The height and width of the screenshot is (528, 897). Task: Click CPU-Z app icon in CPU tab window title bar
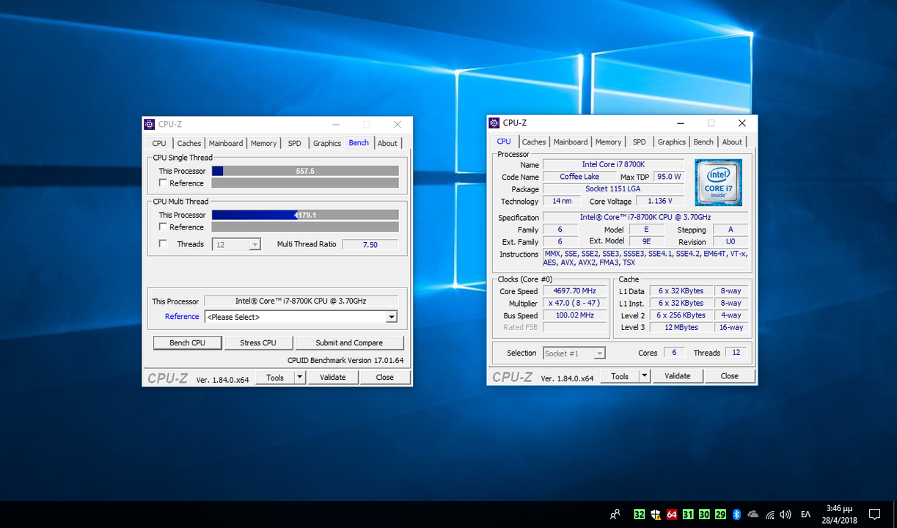pos(494,122)
